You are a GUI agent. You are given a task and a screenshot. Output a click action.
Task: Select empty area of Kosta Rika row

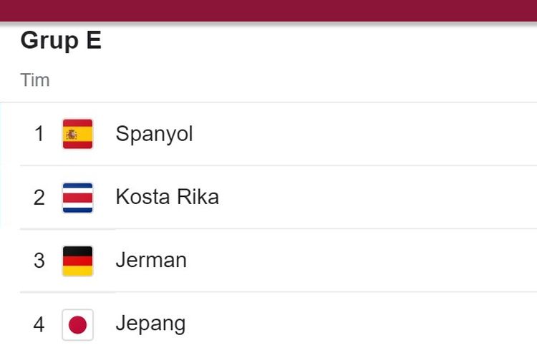click(x=377, y=198)
